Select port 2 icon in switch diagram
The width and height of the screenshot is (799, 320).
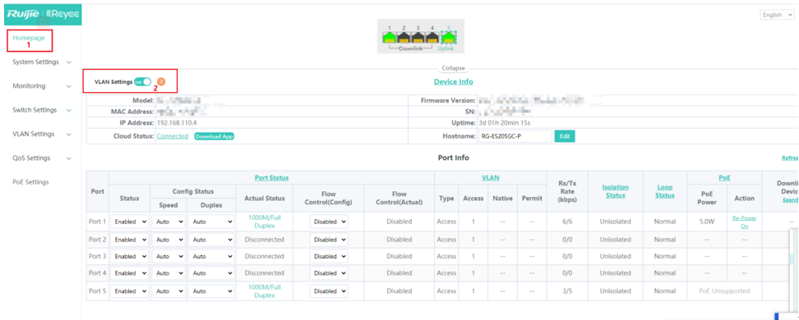404,37
